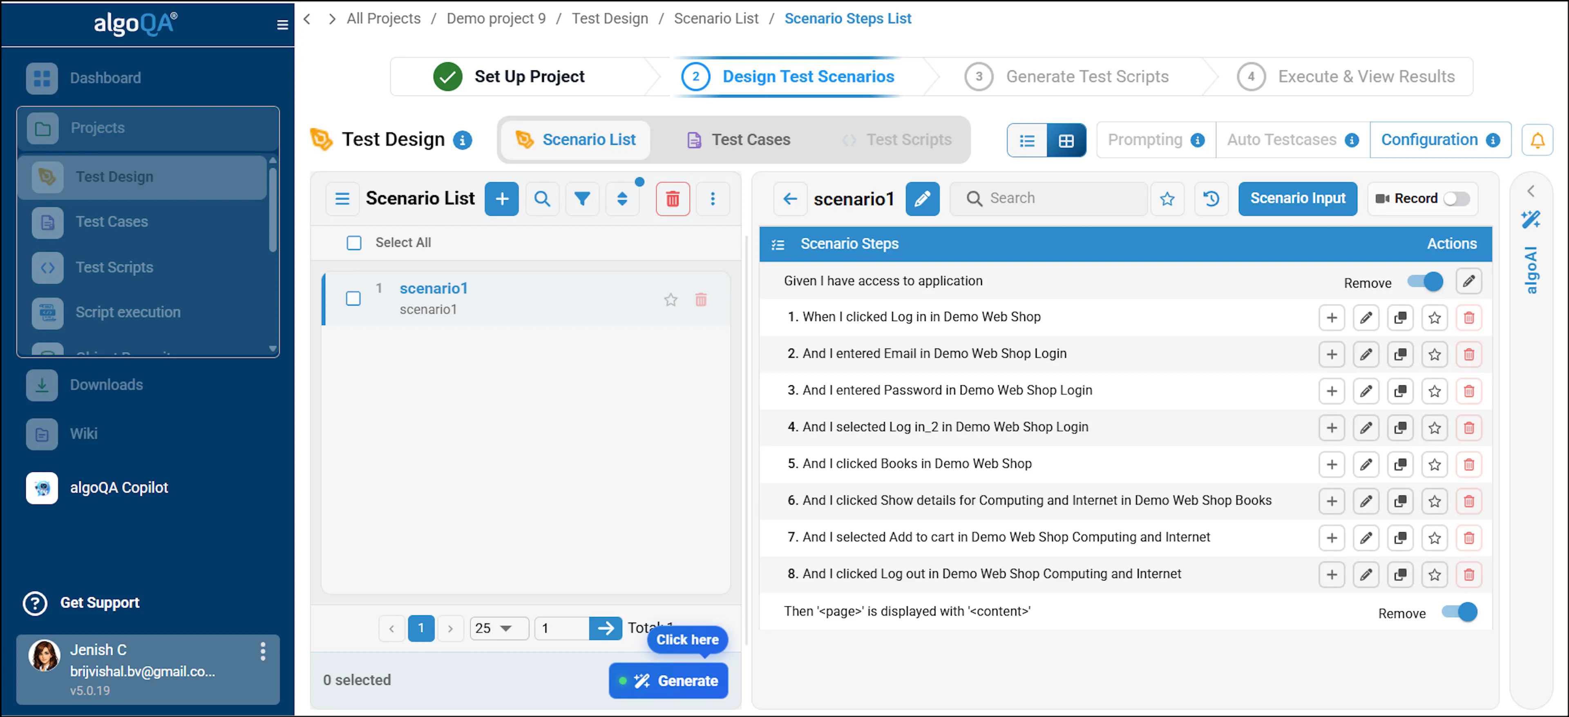
Task: Favorite step 4 selected Log in_2
Action: click(x=1435, y=428)
